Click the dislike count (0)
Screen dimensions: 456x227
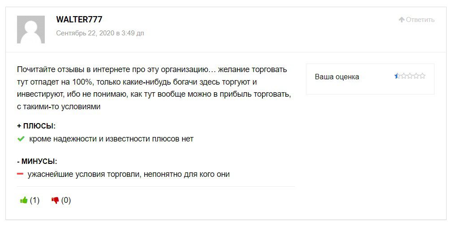point(66,200)
